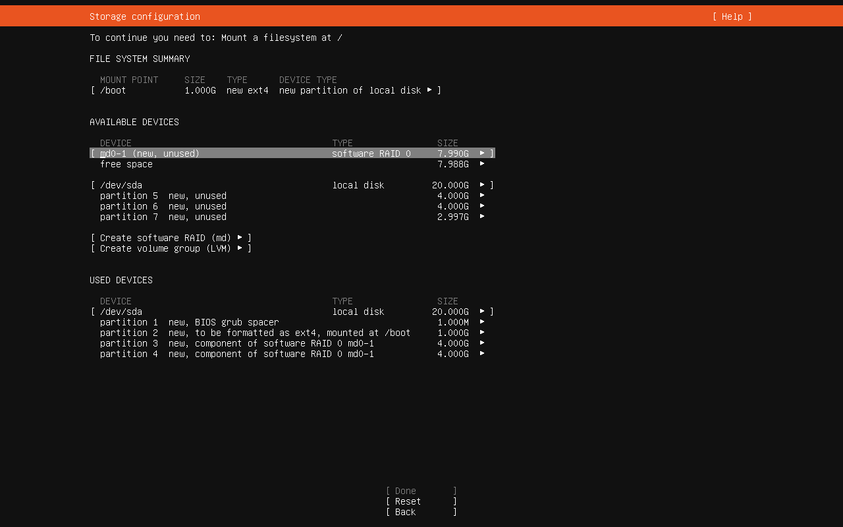843x527 pixels.
Task: Click arrow in /boot file system summary row
Action: click(x=429, y=90)
